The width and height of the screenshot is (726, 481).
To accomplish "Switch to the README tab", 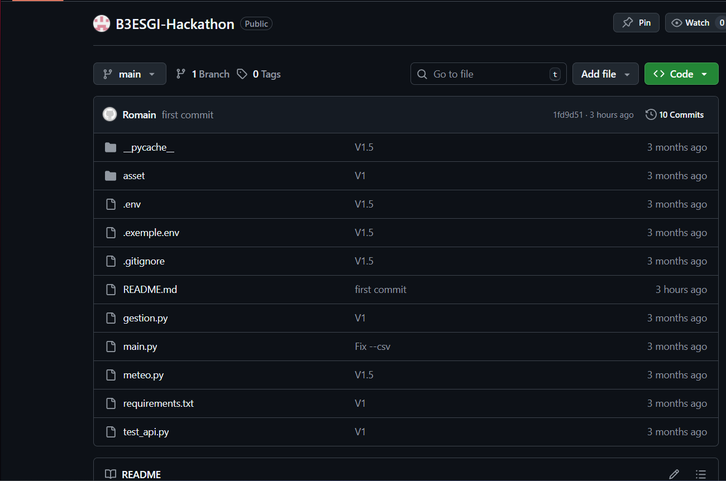I will tap(133, 474).
